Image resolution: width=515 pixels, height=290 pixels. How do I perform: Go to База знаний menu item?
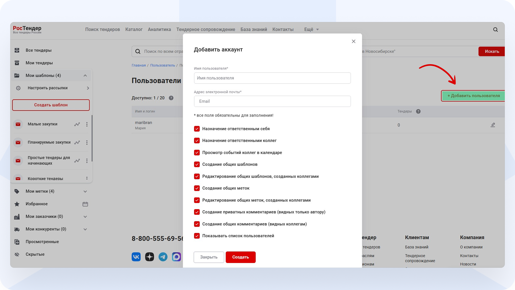click(254, 30)
